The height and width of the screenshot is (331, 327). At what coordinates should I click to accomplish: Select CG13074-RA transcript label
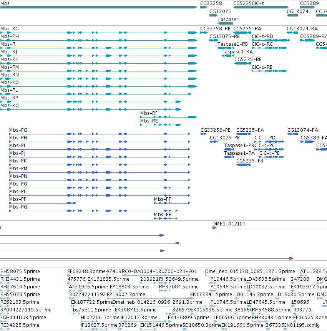302,29
